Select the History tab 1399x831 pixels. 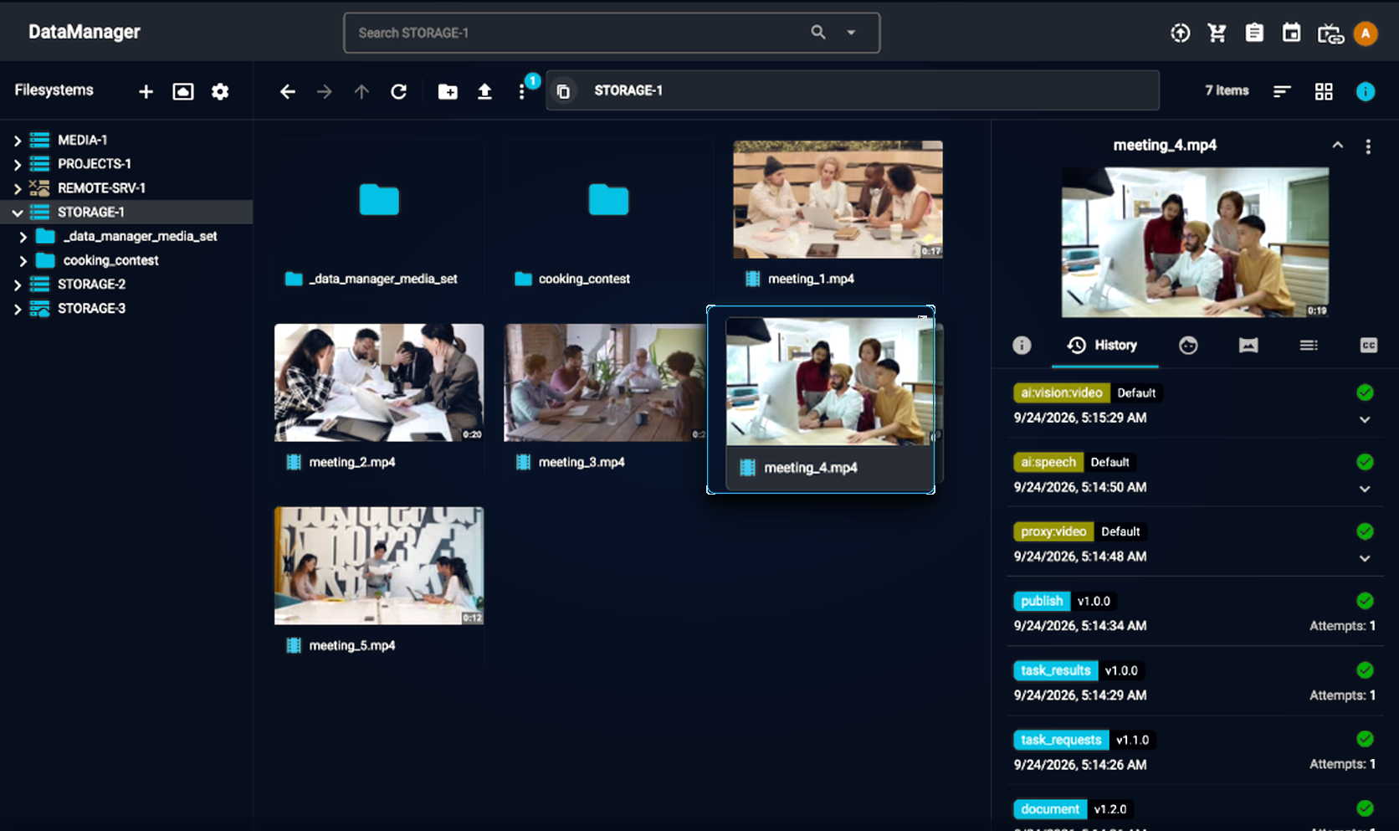(1104, 345)
